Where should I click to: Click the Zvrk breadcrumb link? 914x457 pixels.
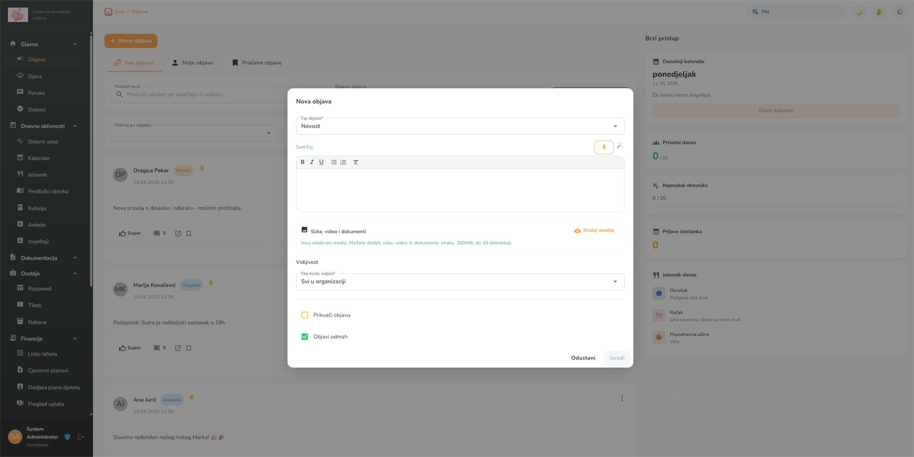click(119, 11)
